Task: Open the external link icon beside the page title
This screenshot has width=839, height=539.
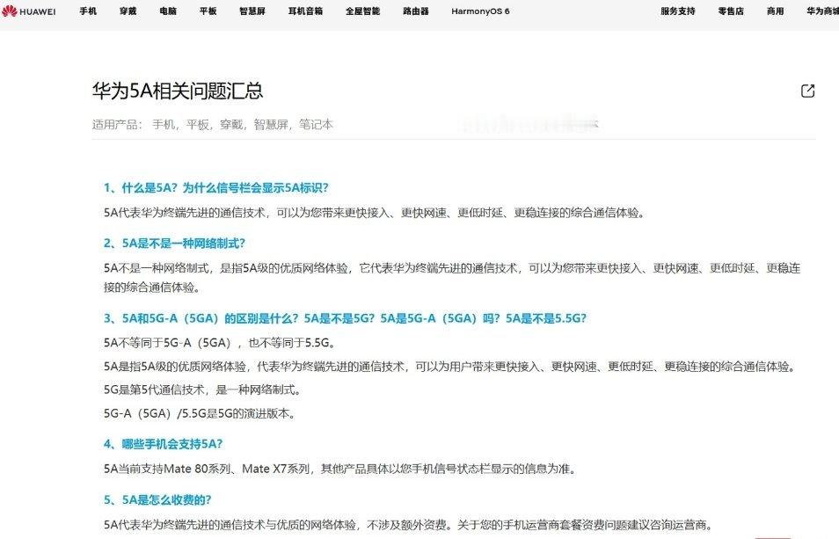Action: (x=807, y=90)
